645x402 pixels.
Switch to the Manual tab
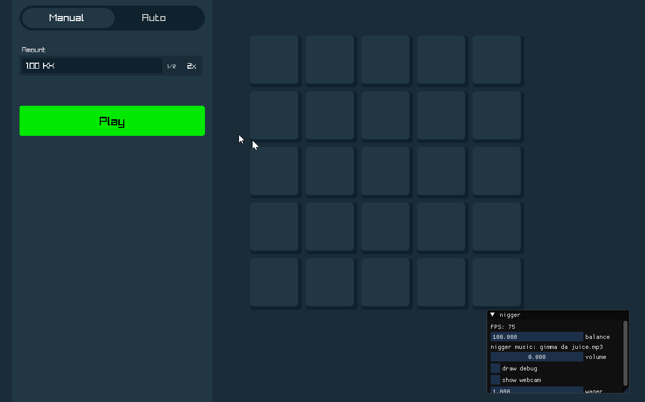67,18
